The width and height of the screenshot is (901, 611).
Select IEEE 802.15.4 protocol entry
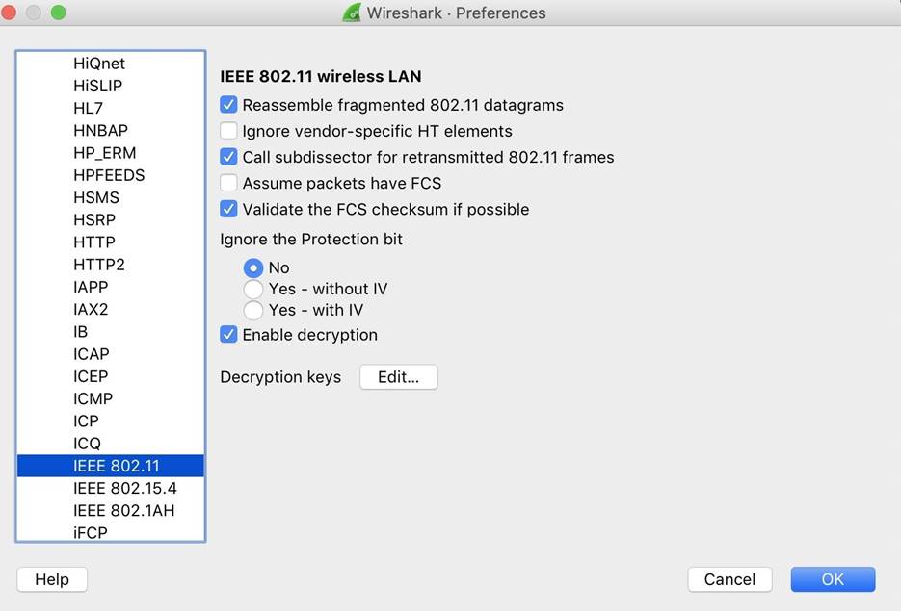tap(125, 488)
